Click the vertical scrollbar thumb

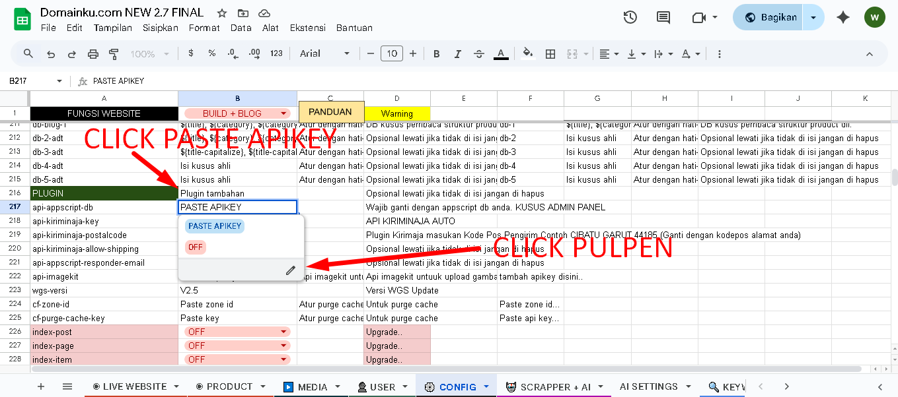[x=895, y=177]
